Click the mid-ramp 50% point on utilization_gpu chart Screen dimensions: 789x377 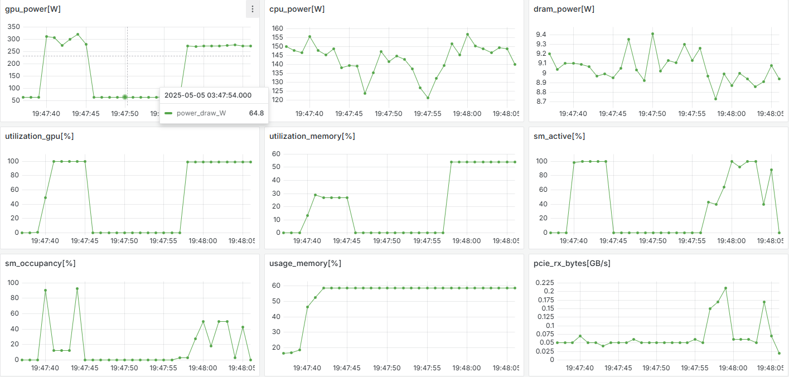click(45, 197)
